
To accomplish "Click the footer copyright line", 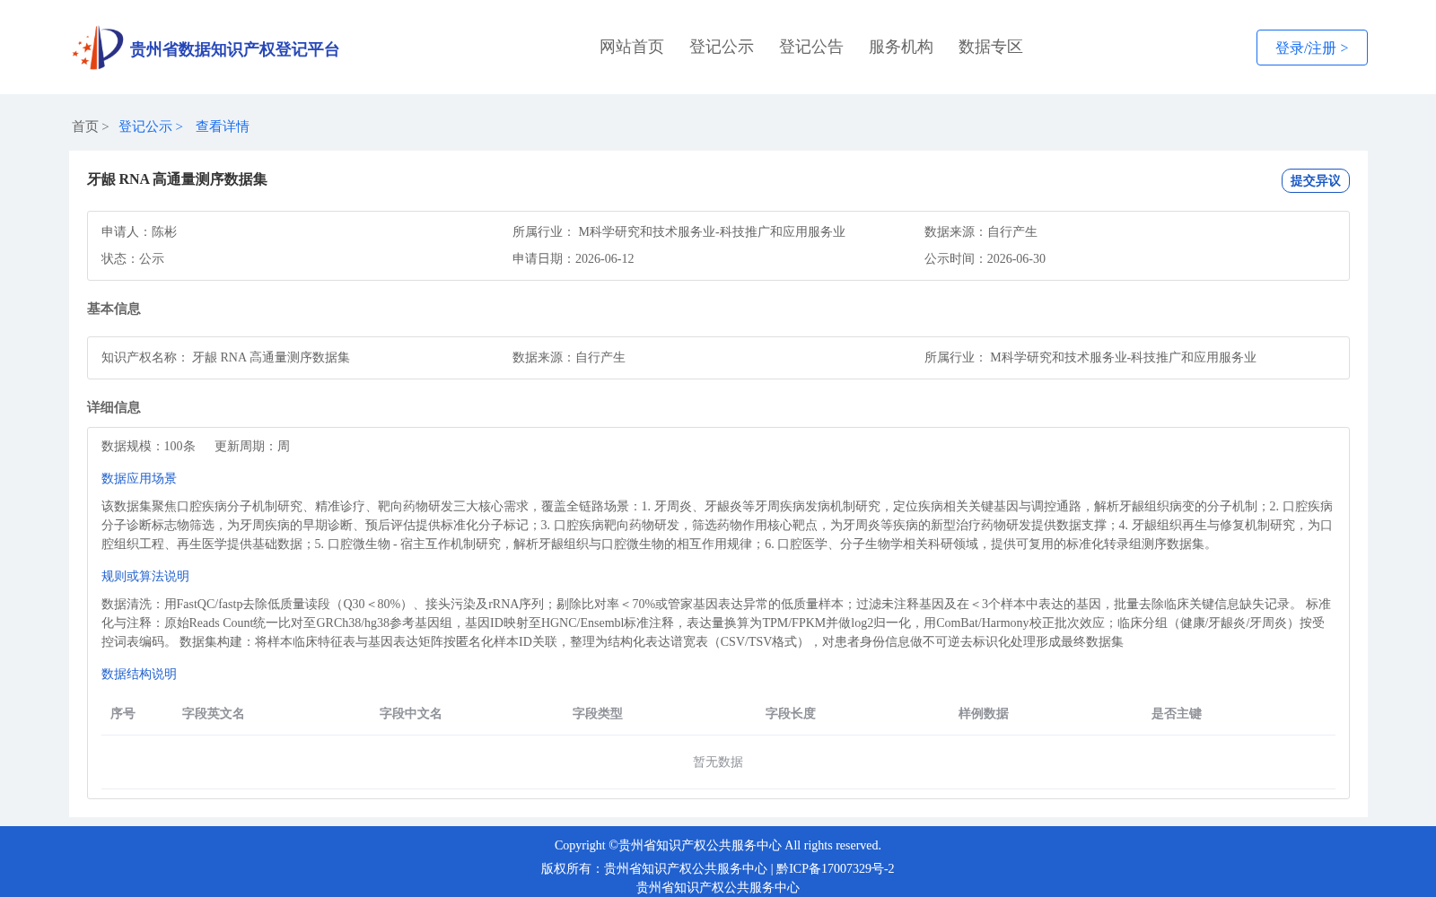I will 718,845.
